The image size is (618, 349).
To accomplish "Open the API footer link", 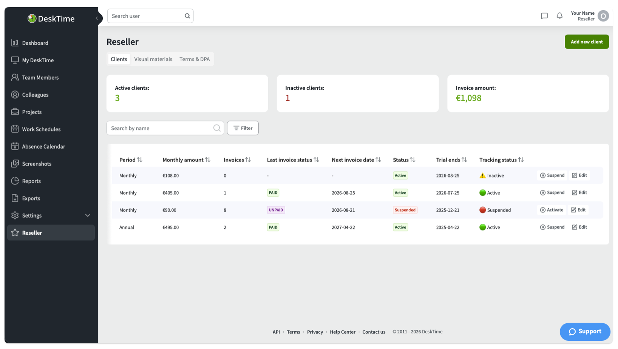I will pos(276,332).
